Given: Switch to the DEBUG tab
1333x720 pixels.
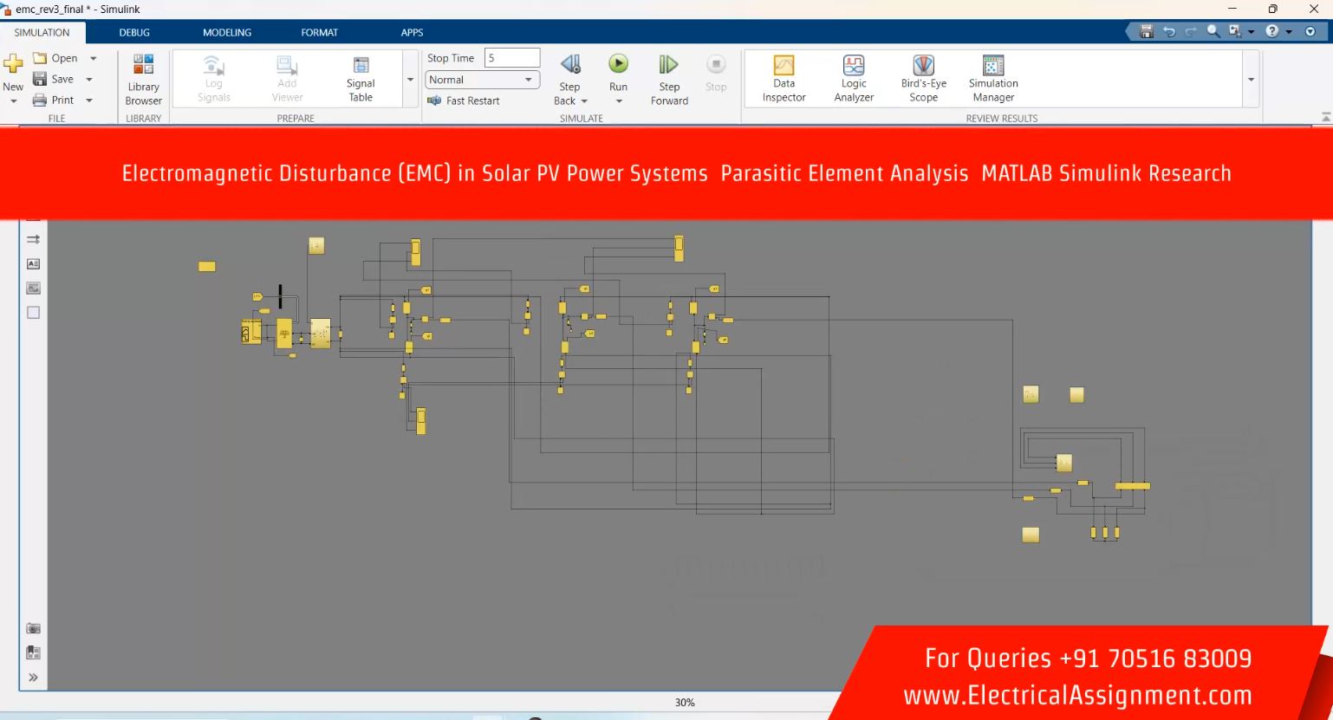Looking at the screenshot, I should (x=134, y=32).
